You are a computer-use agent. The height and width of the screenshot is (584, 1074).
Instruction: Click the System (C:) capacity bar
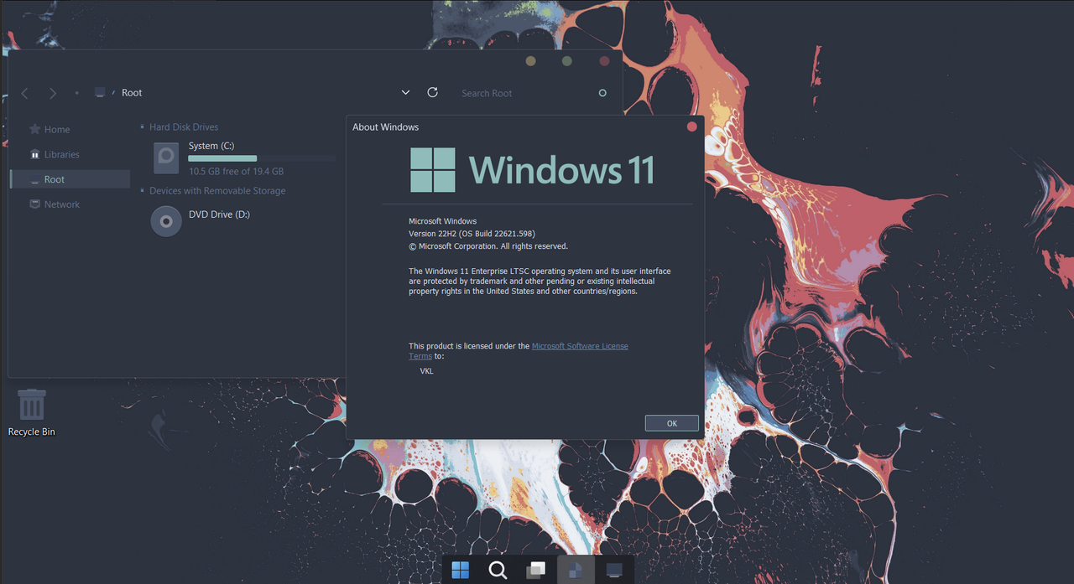(262, 158)
